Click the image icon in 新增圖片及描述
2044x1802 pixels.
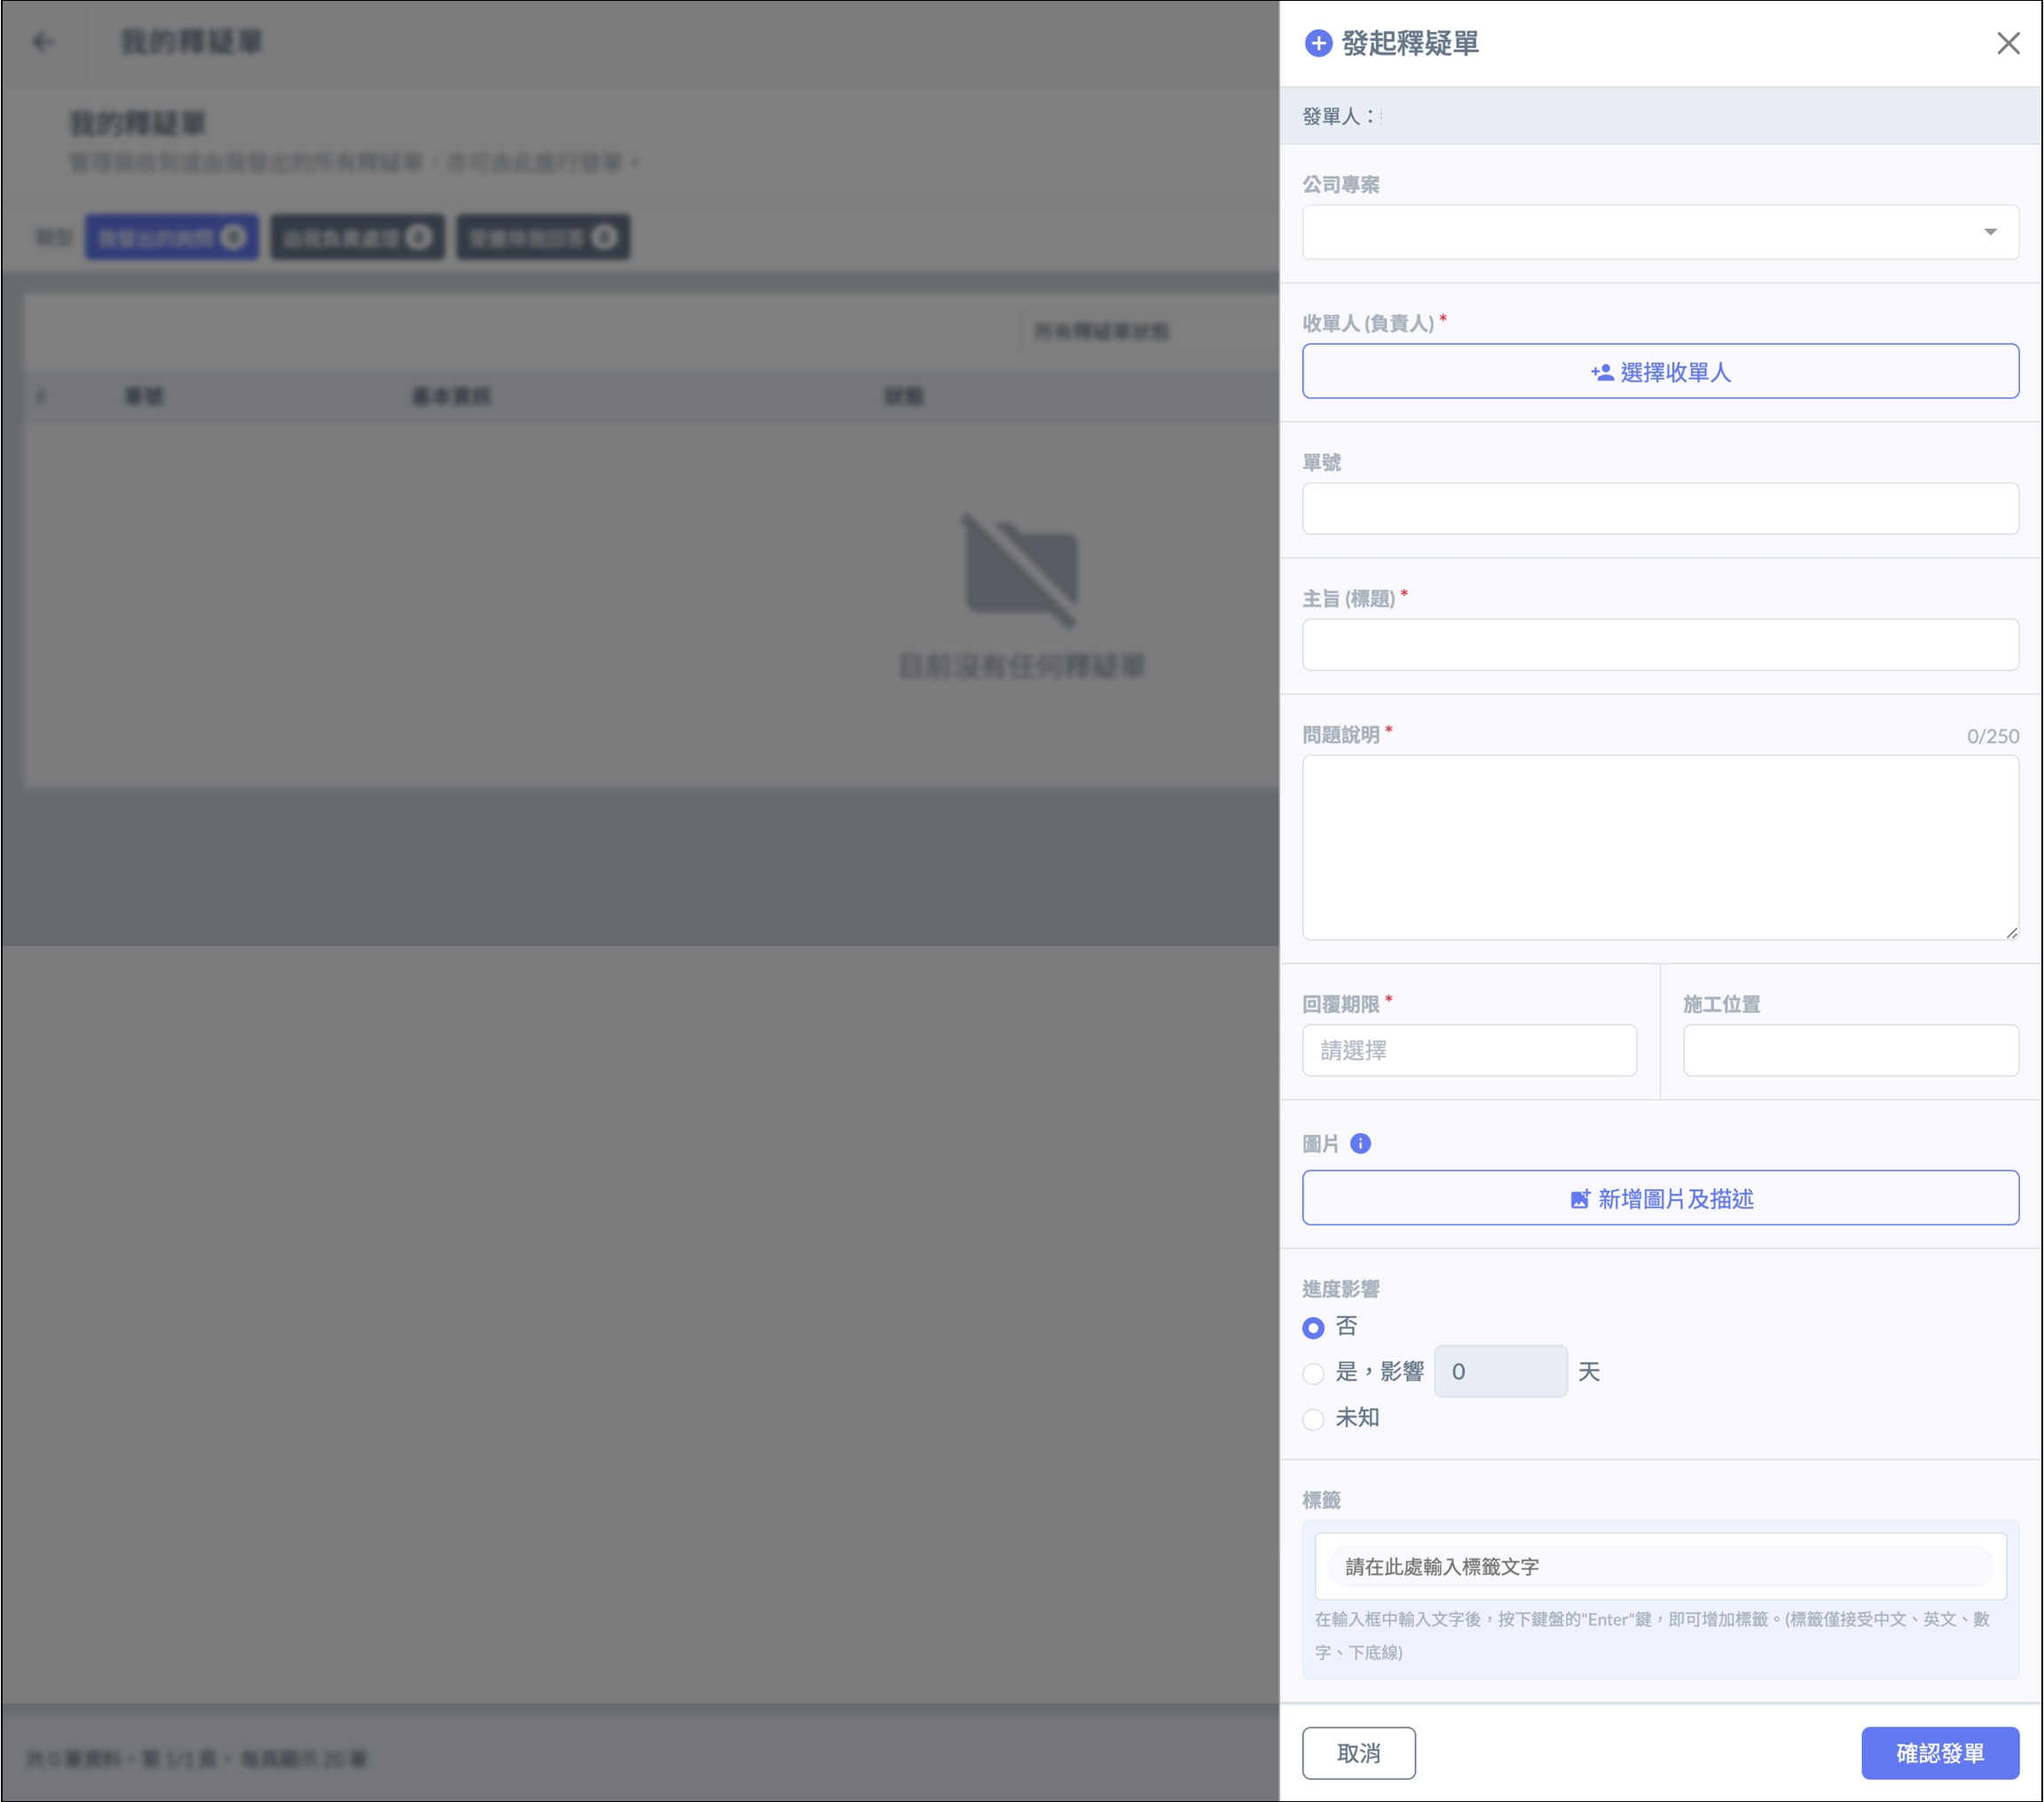[x=1579, y=1198]
